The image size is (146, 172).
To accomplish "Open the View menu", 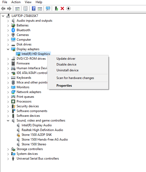I will (28, 2).
